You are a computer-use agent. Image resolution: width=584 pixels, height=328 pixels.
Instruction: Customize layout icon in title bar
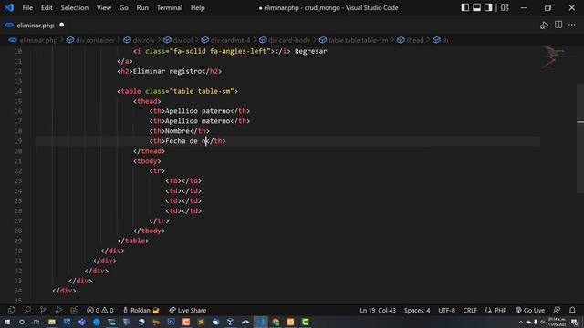pos(505,7)
